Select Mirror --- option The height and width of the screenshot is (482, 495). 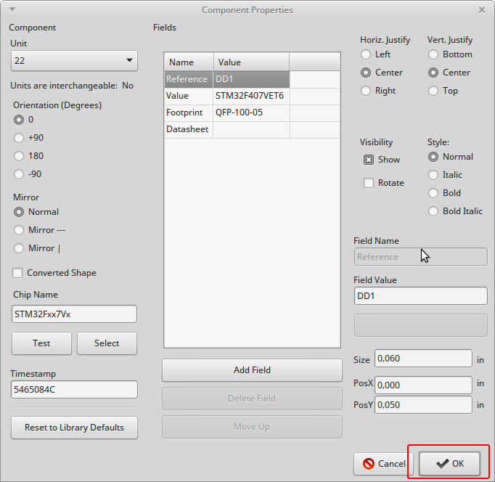pyautogui.click(x=20, y=230)
